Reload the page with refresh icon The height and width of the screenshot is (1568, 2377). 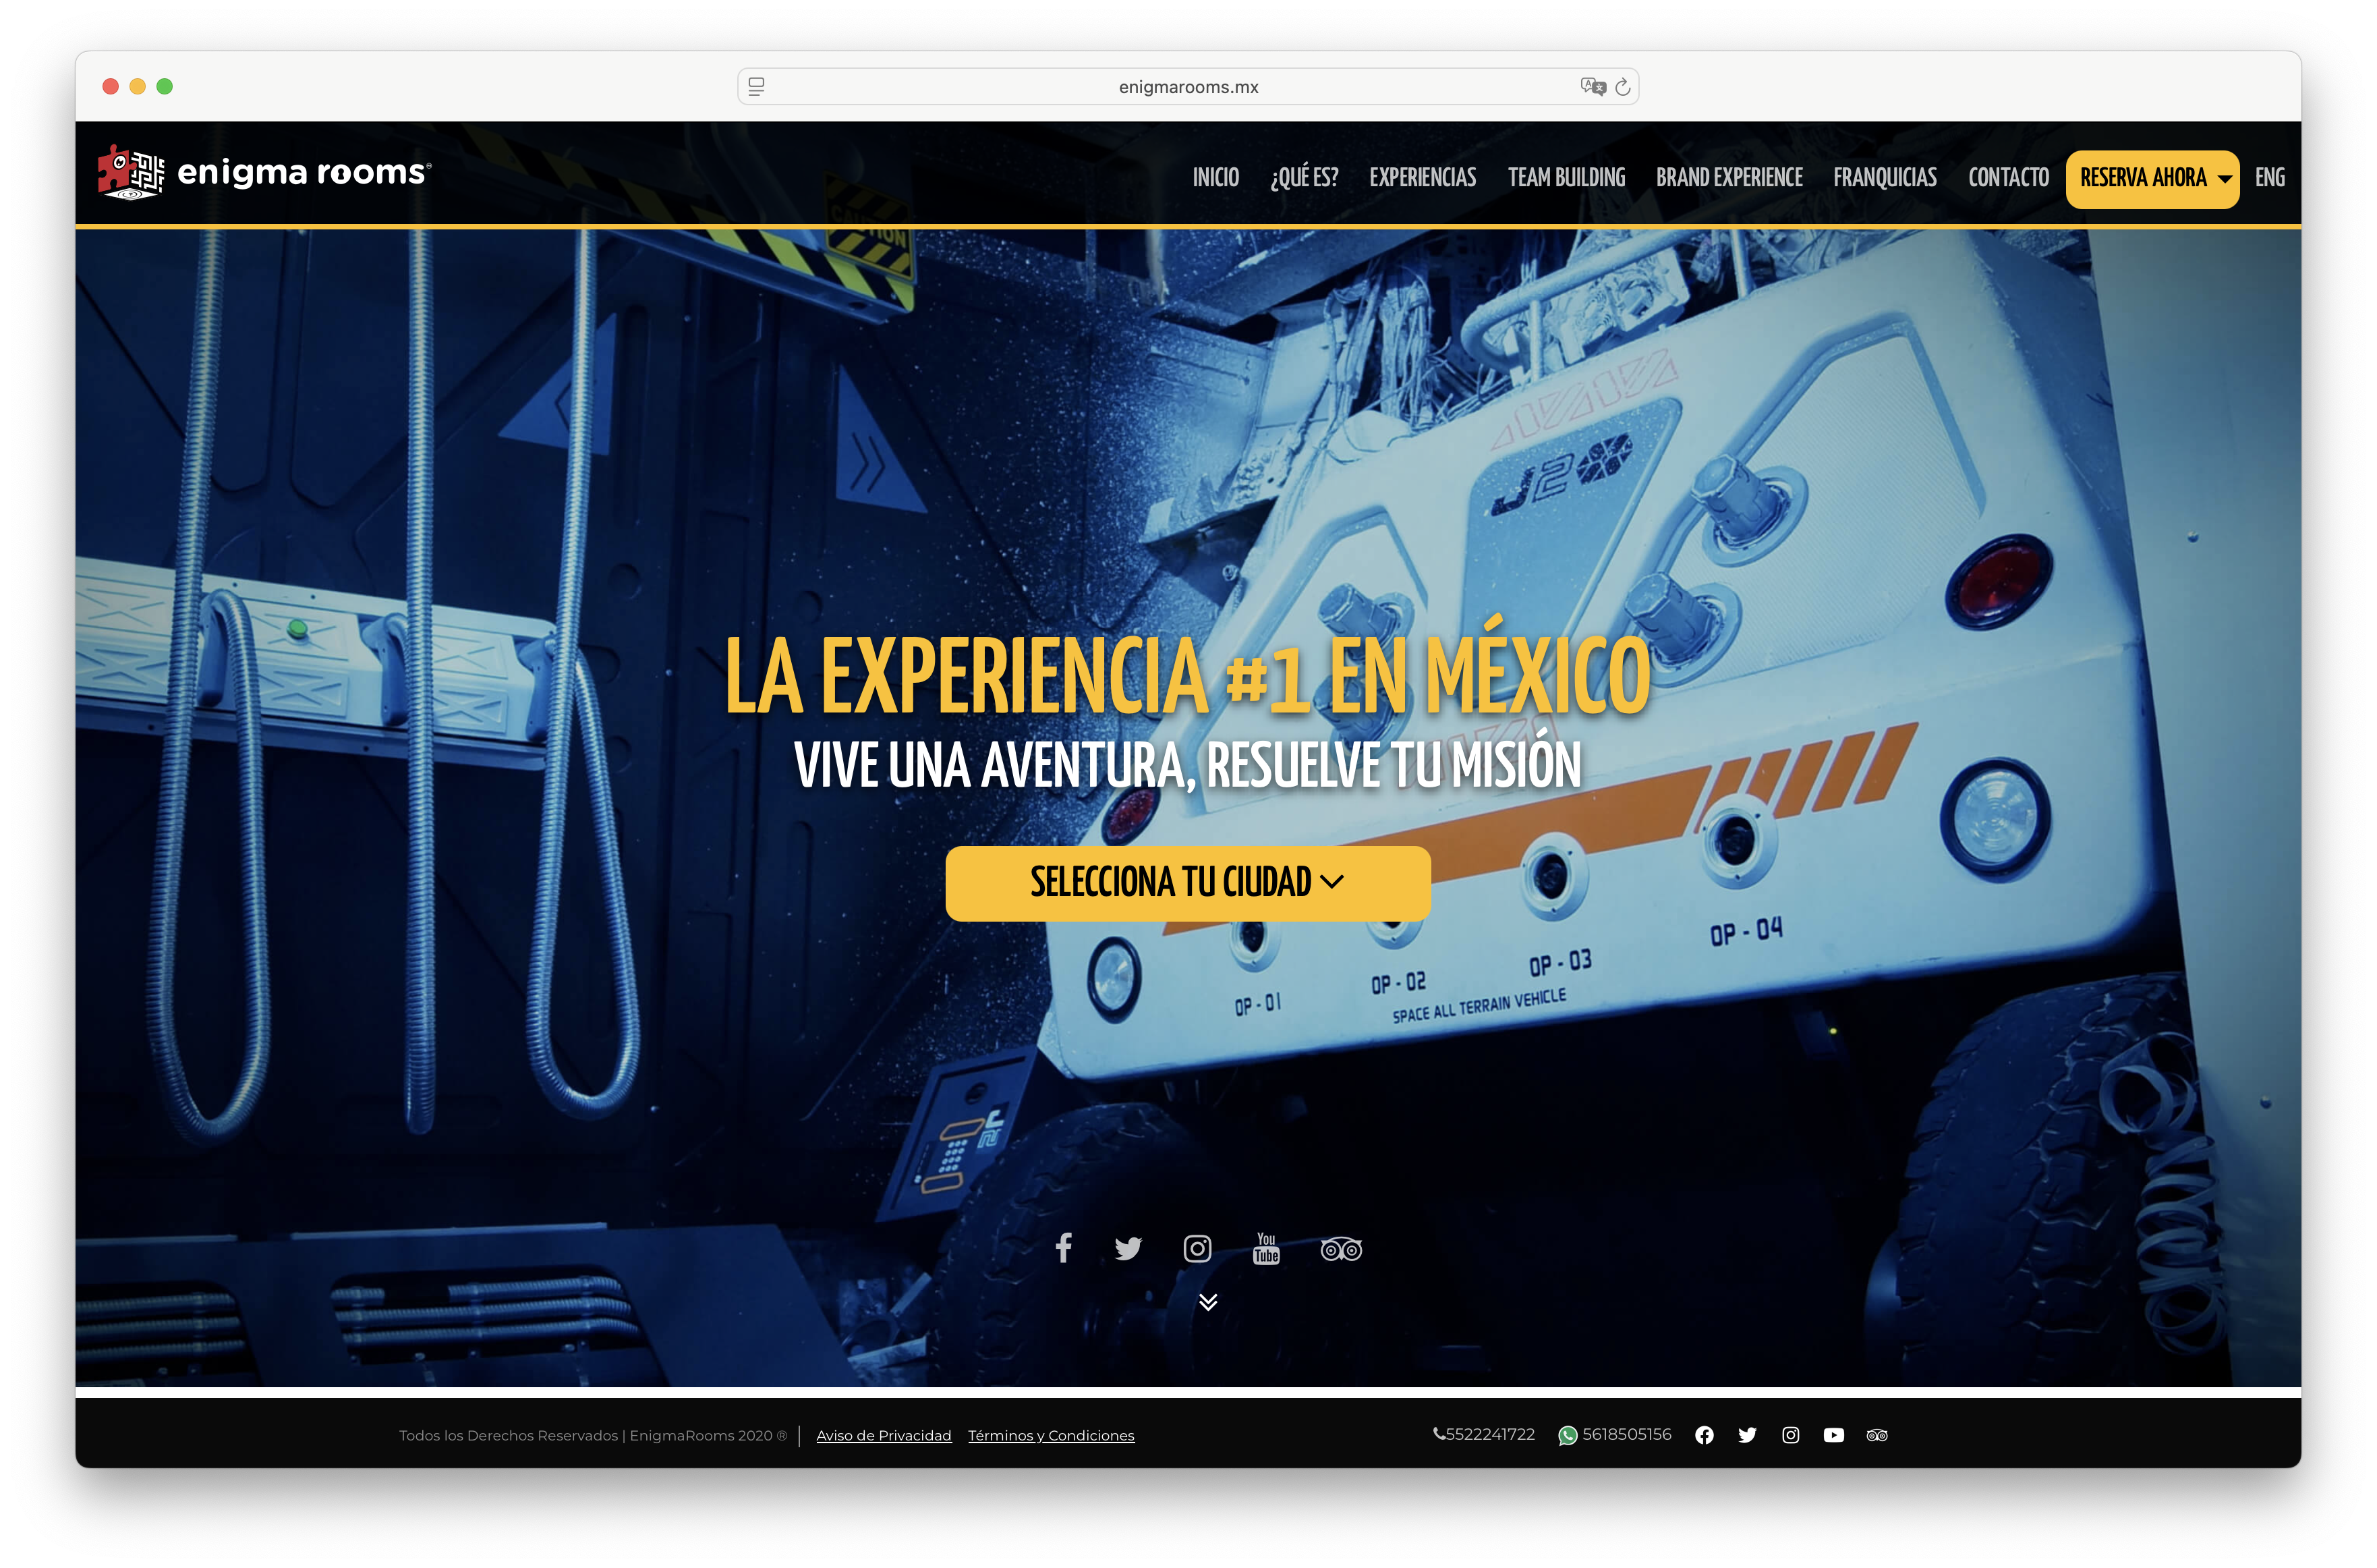click(x=1622, y=87)
